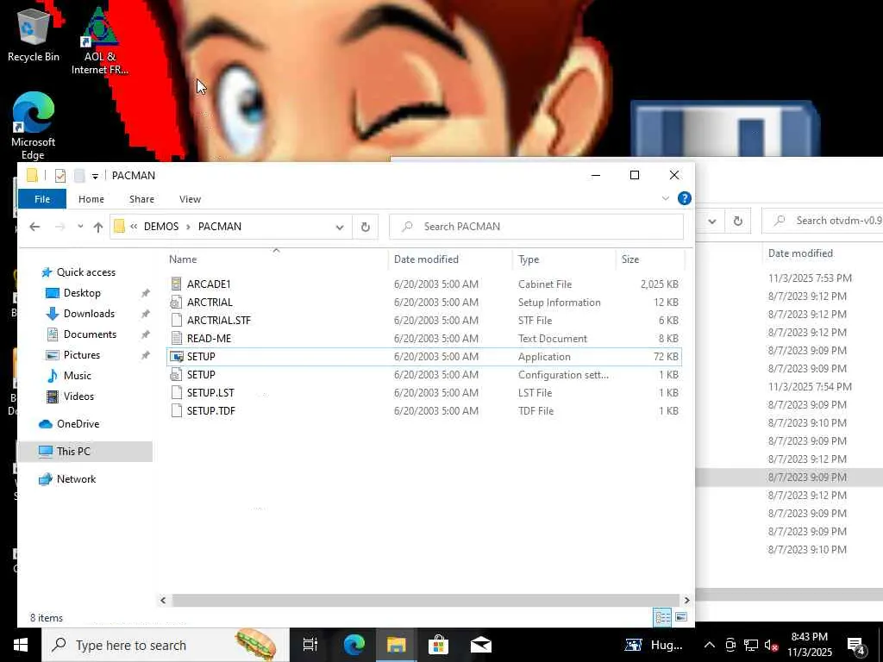883x662 pixels.
Task: Open the Mail app from the taskbar
Action: click(x=481, y=645)
